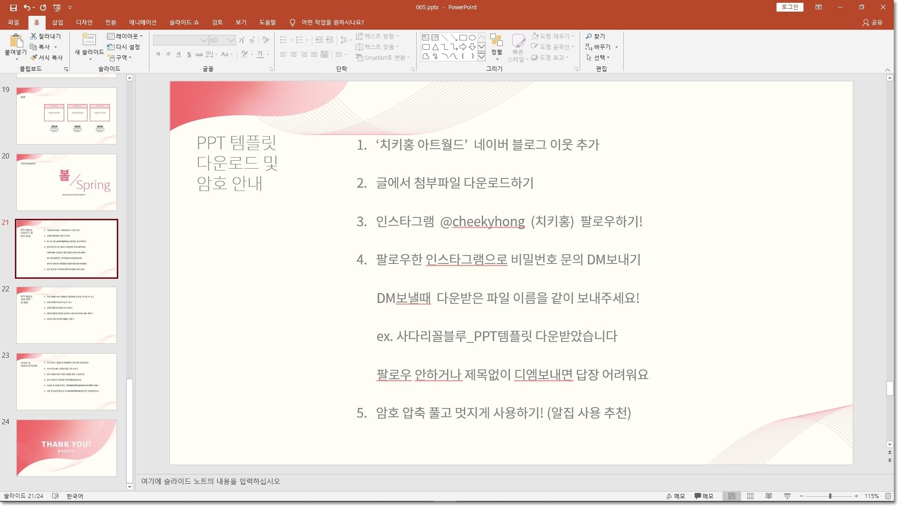The image size is (898, 506).
Task: Click the zoom slider handle
Action: click(830, 496)
